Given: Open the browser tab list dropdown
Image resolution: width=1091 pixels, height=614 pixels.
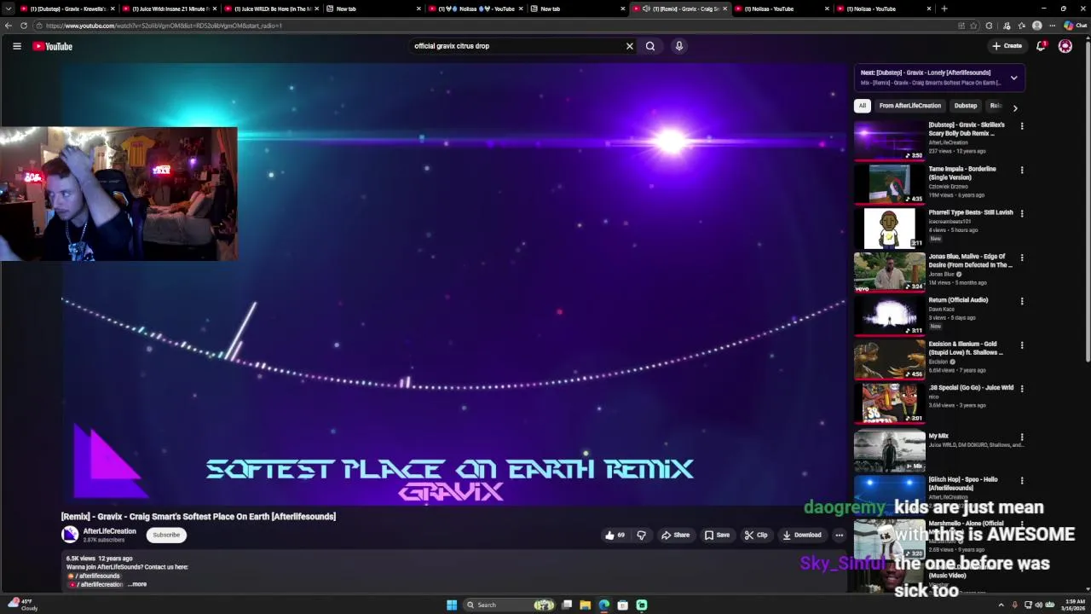Looking at the screenshot, I should tap(9, 9).
